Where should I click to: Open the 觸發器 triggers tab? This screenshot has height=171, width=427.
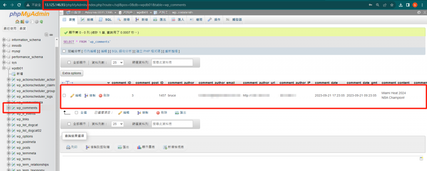pyautogui.click(x=234, y=20)
